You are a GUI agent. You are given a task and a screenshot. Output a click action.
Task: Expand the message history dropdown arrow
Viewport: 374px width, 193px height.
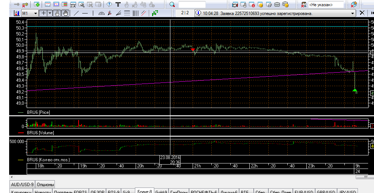(x=352, y=13)
